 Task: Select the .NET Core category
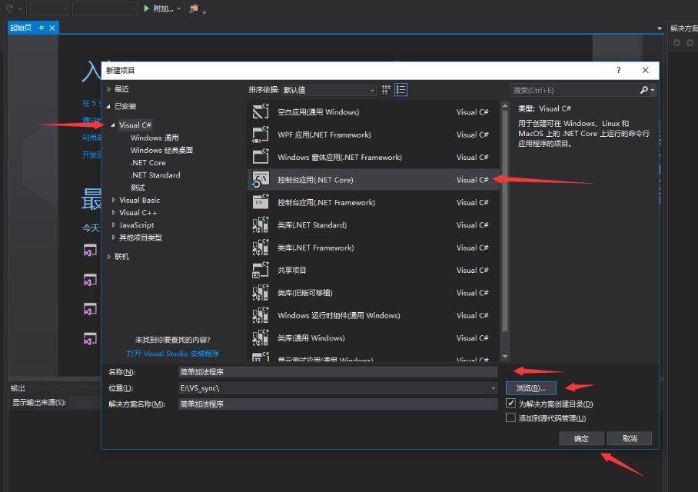pyautogui.click(x=148, y=162)
